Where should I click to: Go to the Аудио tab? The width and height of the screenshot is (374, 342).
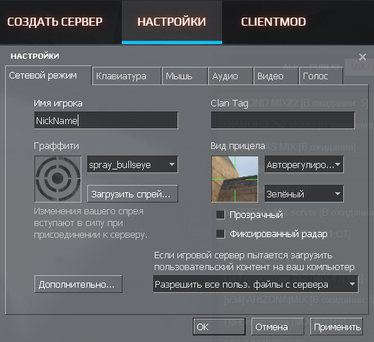coord(230,76)
